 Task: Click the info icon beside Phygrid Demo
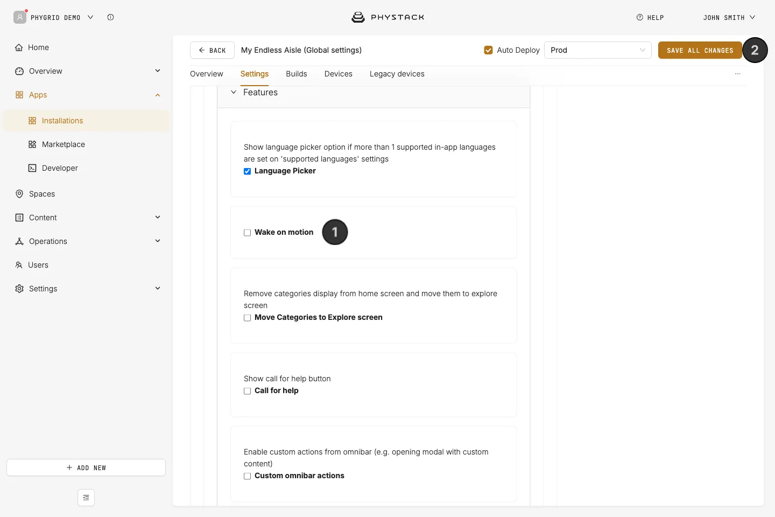tap(110, 17)
